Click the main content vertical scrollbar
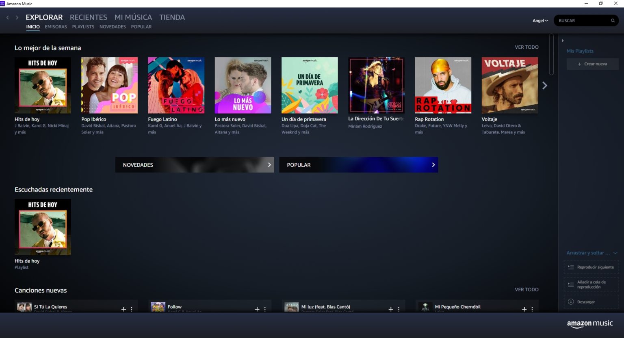 (x=551, y=54)
